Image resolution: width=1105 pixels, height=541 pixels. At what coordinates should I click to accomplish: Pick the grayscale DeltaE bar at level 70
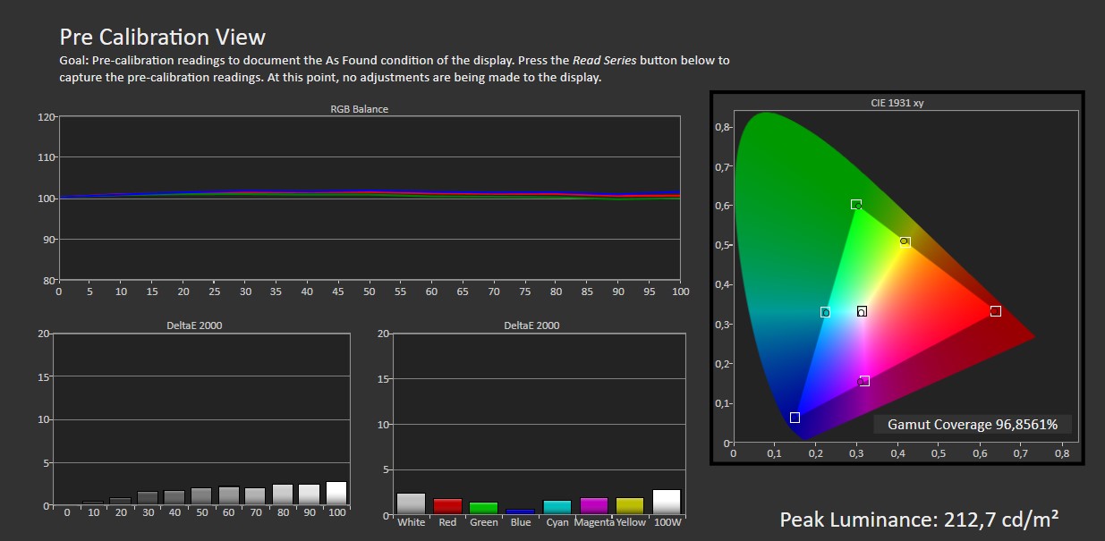[255, 496]
